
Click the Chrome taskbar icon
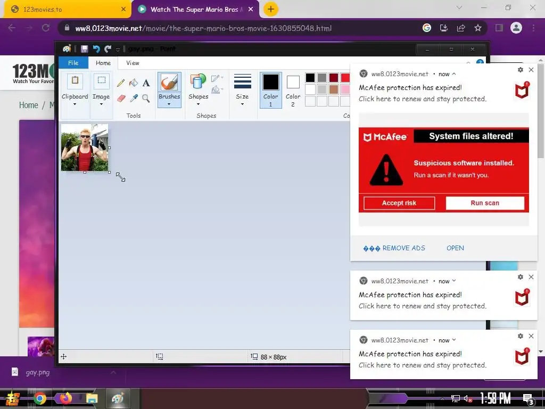(39, 398)
